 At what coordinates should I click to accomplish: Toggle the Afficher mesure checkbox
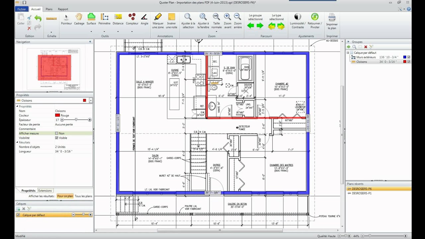point(56,133)
